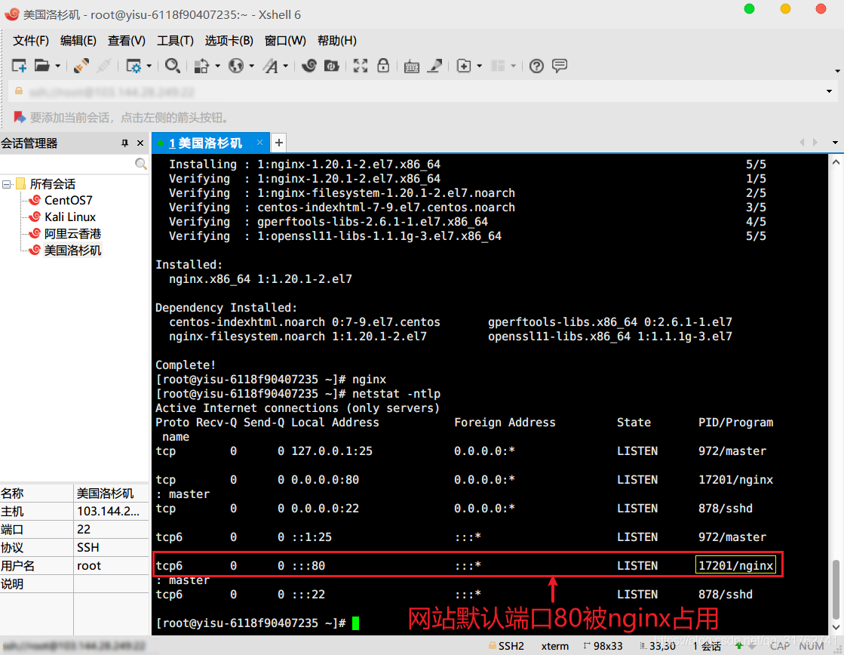Click the Xftp file transfer icon
Screen dimensions: 844x655
(x=332, y=66)
